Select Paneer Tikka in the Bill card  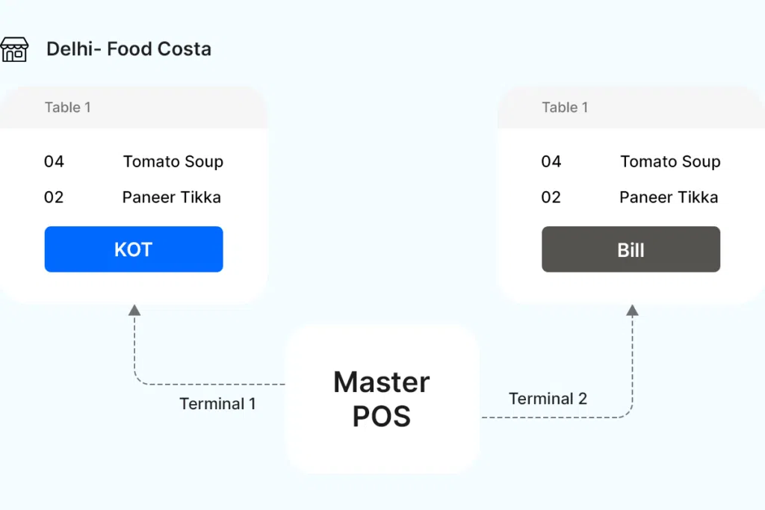point(669,197)
